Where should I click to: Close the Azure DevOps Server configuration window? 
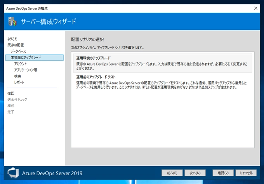255,8
